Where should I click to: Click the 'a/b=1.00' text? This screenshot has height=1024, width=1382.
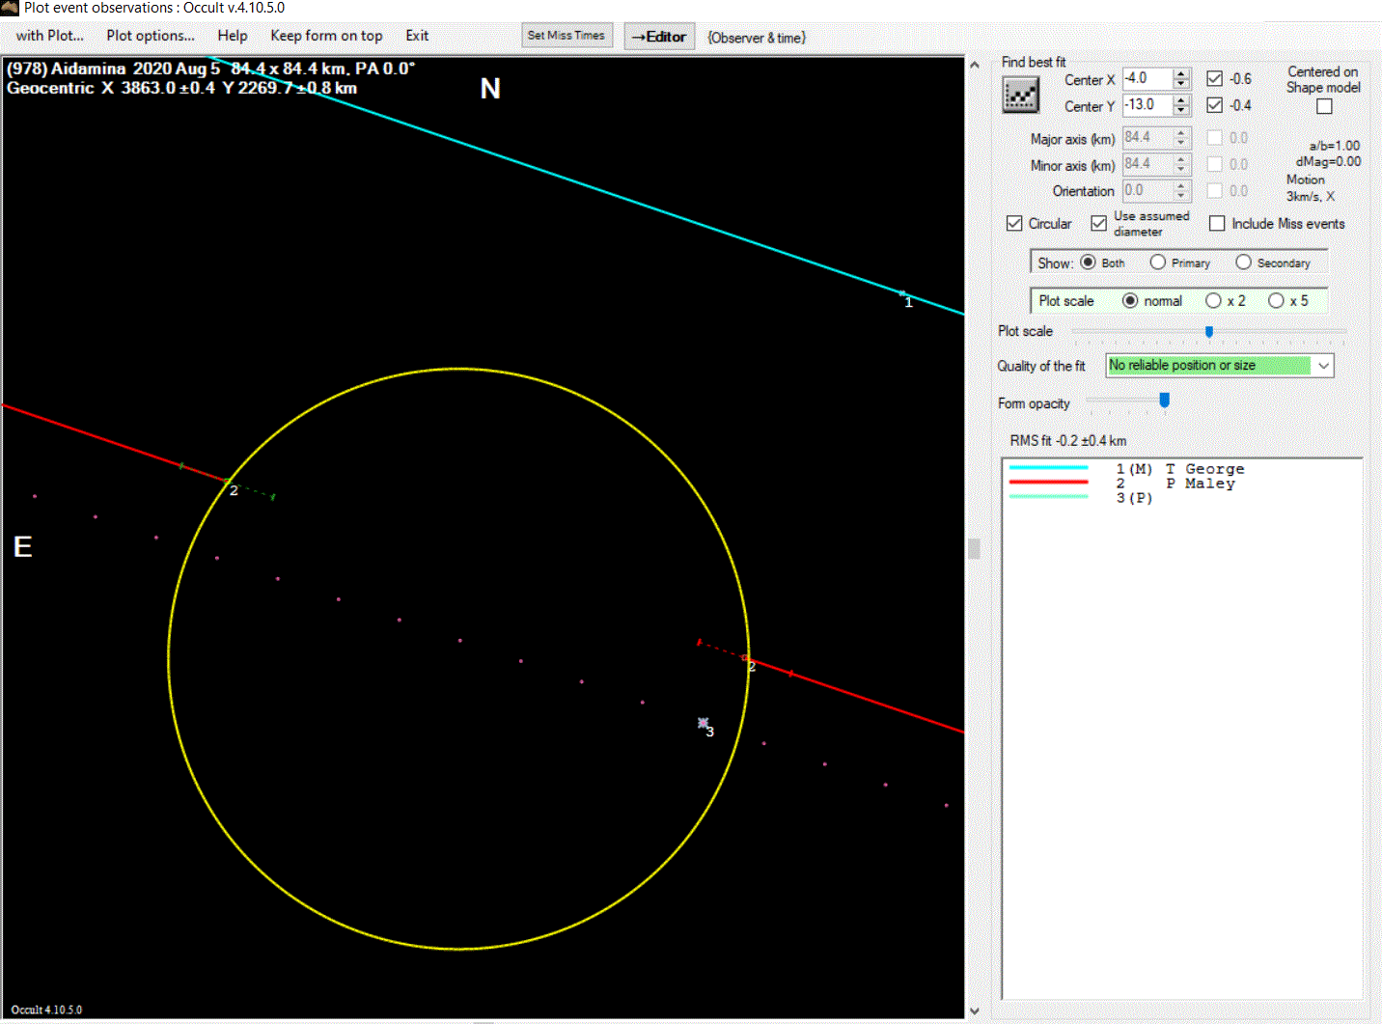1335,146
